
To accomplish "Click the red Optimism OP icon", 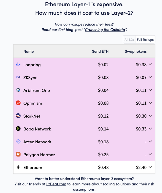I will click(x=18, y=103).
